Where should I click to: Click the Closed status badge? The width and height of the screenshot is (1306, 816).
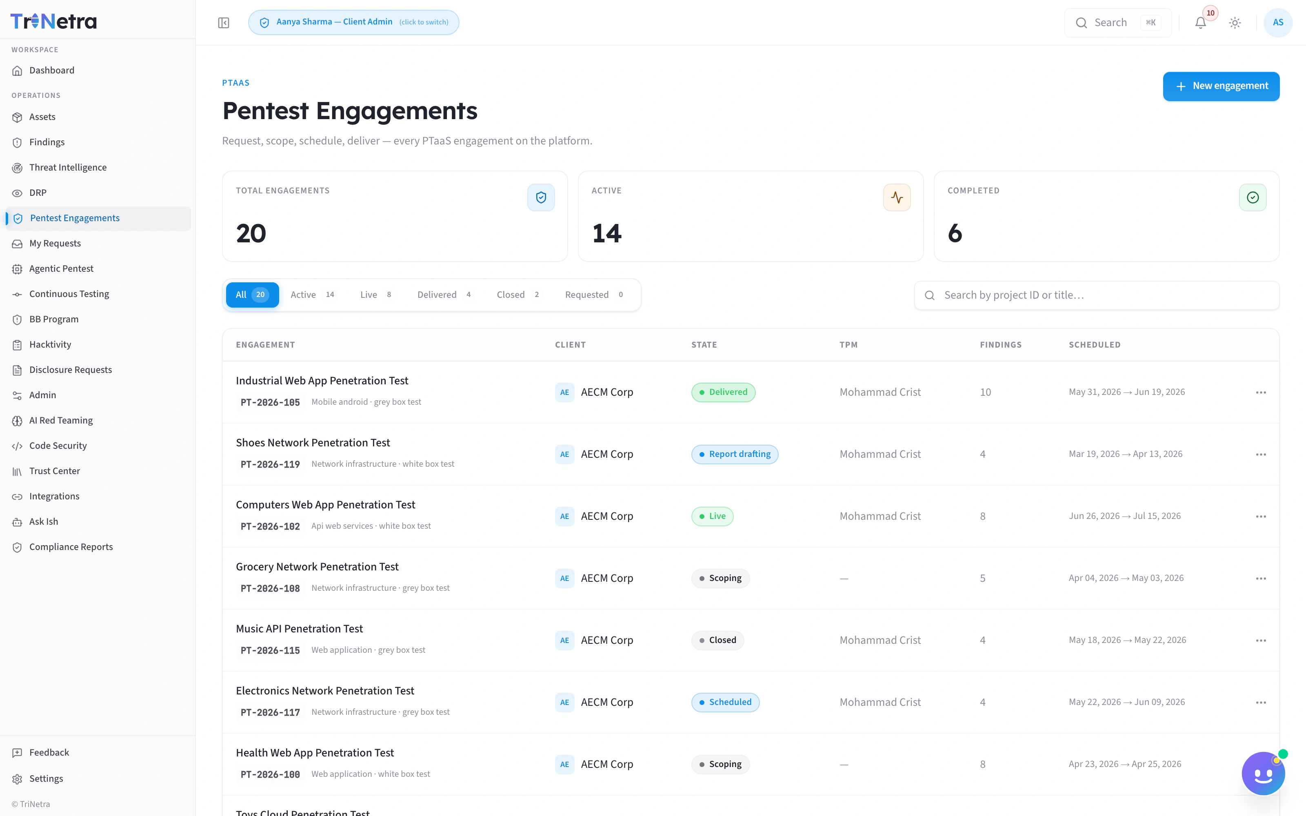[x=718, y=641]
